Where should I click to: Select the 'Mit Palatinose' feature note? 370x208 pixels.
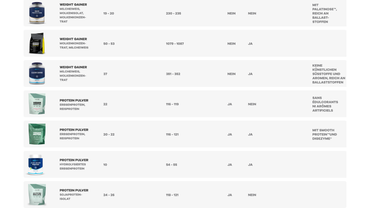(x=325, y=13)
